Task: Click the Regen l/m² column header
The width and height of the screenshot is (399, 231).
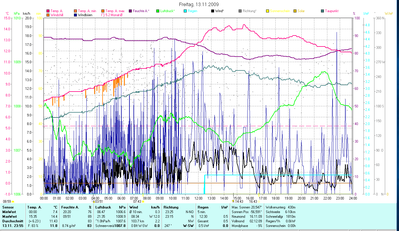Action: coord(212,207)
